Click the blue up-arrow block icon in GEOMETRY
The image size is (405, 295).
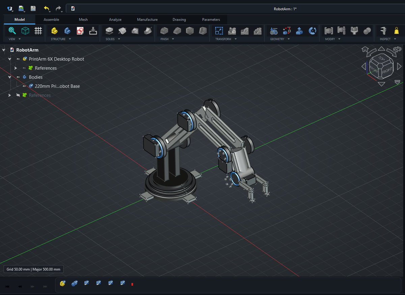coord(300,31)
